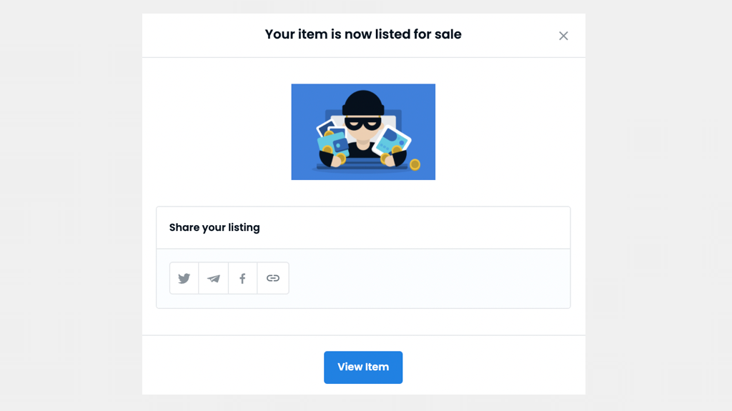
Task: Share the listing on Twitter
Action: (x=184, y=278)
